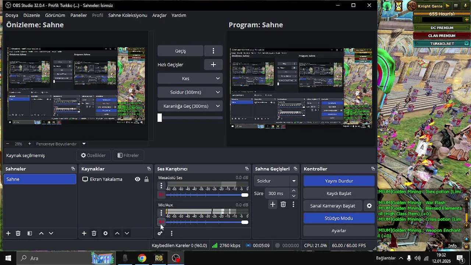
Task: Zoom in the preview with plus icon
Action: [29, 144]
